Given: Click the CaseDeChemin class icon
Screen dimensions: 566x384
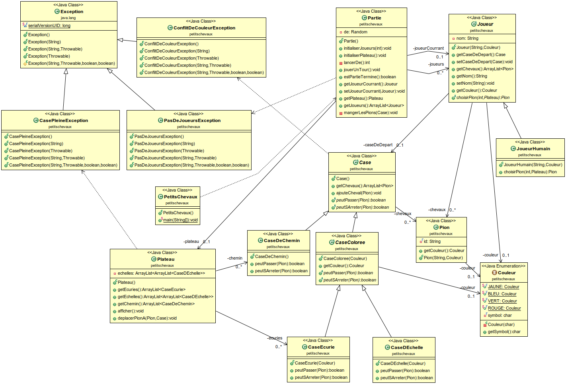Looking at the screenshot, I should (x=260, y=240).
